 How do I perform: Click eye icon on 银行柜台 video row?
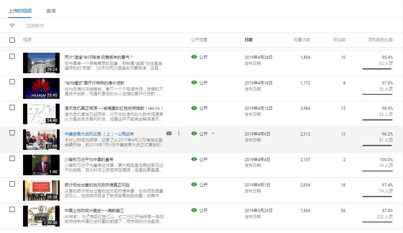point(194,184)
